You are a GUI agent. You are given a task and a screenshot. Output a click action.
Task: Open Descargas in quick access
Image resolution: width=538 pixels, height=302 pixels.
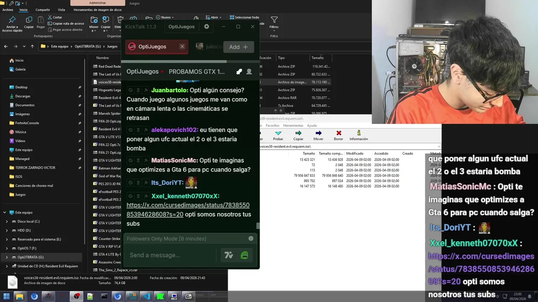(x=23, y=96)
